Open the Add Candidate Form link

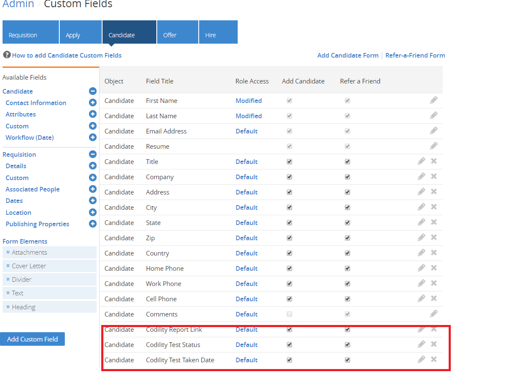(x=348, y=55)
